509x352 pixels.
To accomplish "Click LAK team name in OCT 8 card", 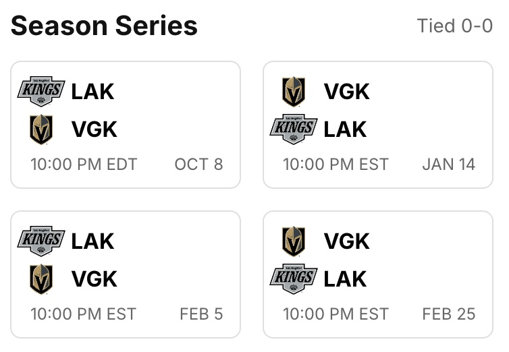I will (x=93, y=92).
